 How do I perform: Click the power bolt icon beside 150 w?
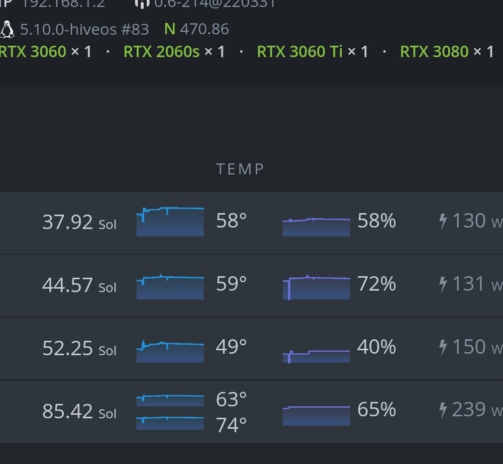point(443,347)
